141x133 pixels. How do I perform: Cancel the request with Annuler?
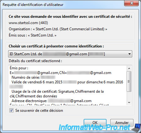coord(122,123)
